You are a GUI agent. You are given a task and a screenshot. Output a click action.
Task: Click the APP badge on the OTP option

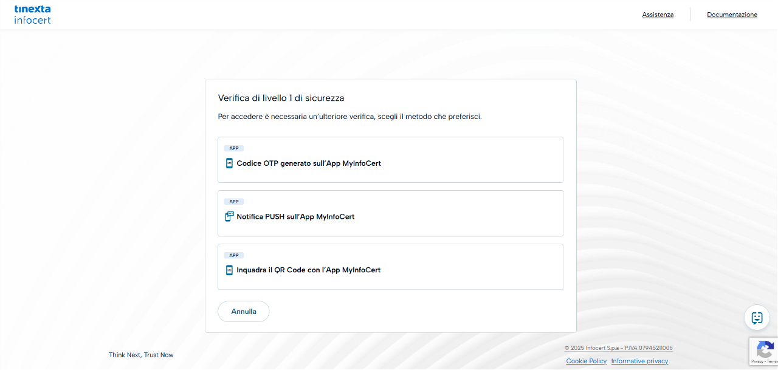234,148
